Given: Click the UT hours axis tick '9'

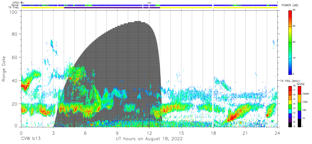Looking at the screenshot, I should (117, 133).
